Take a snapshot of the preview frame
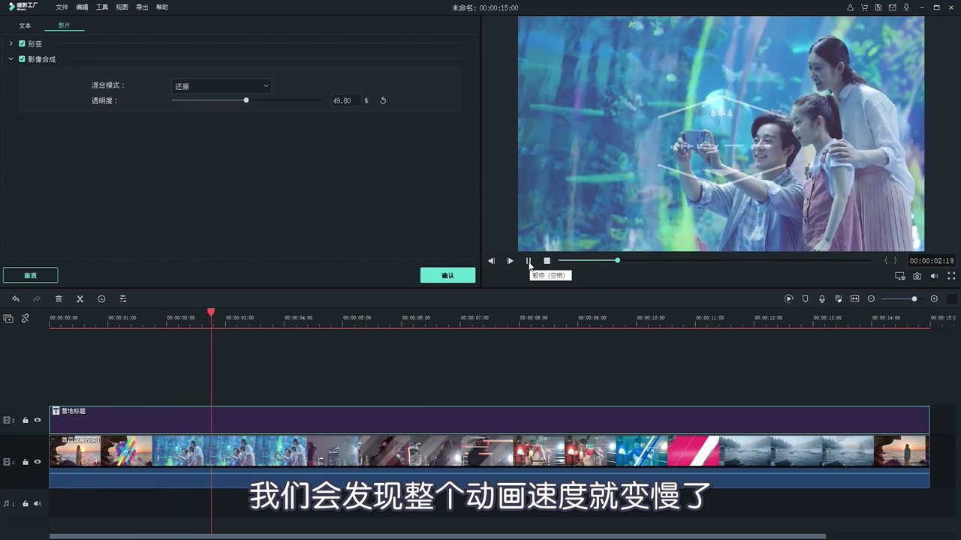Image resolution: width=961 pixels, height=540 pixels. click(917, 276)
